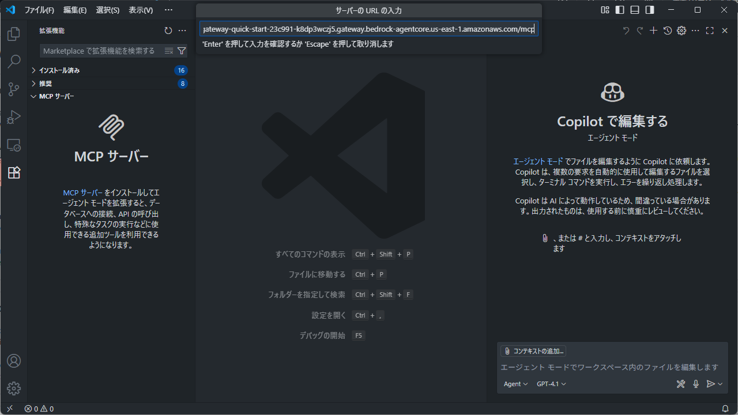738x415 pixels.
Task: Open the overflow menu ellipsis in menu bar
Action: pyautogui.click(x=168, y=10)
